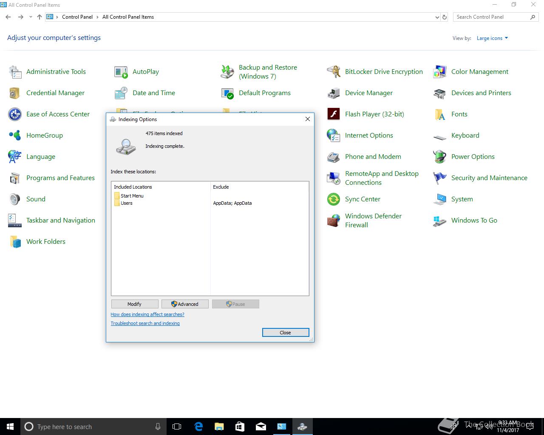
Task: Open Security and Maintenance flag icon
Action: [440, 178]
